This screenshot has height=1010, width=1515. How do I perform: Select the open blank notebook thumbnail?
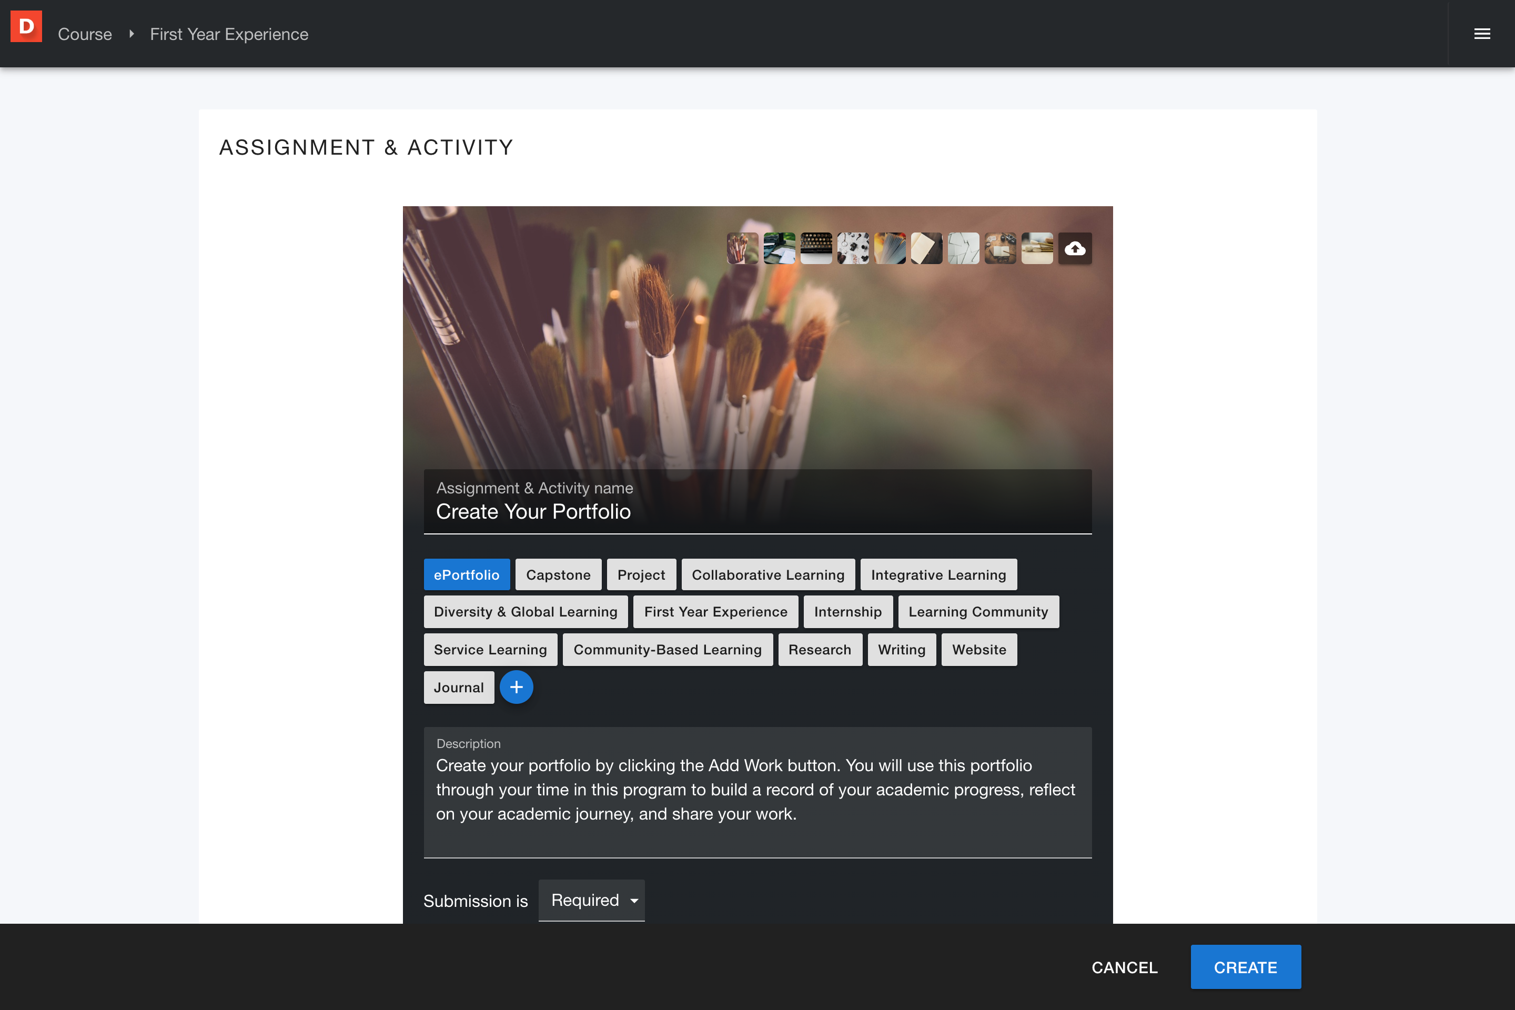pos(926,248)
